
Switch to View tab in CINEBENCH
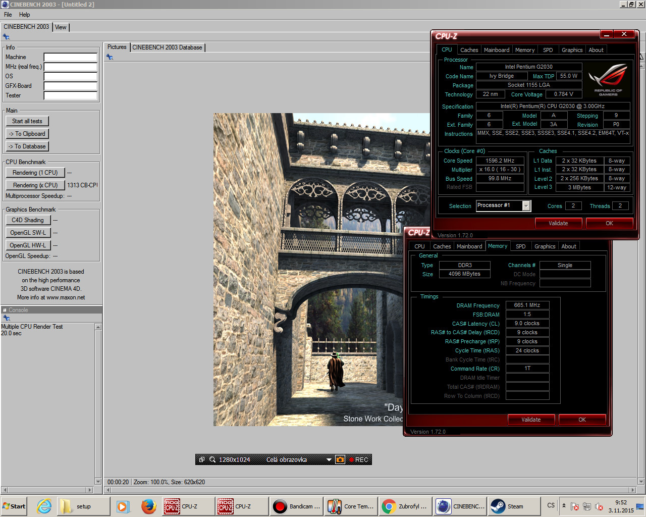[x=61, y=27]
